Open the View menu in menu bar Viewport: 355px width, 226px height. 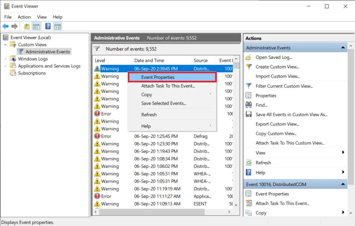click(42, 17)
